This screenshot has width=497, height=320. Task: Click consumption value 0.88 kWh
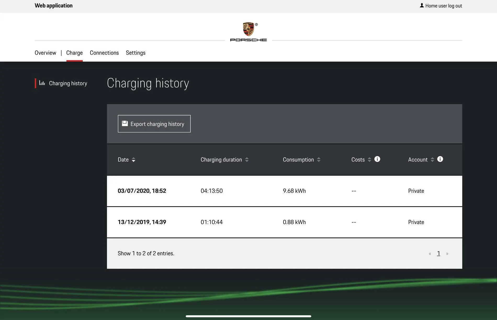[x=294, y=222]
